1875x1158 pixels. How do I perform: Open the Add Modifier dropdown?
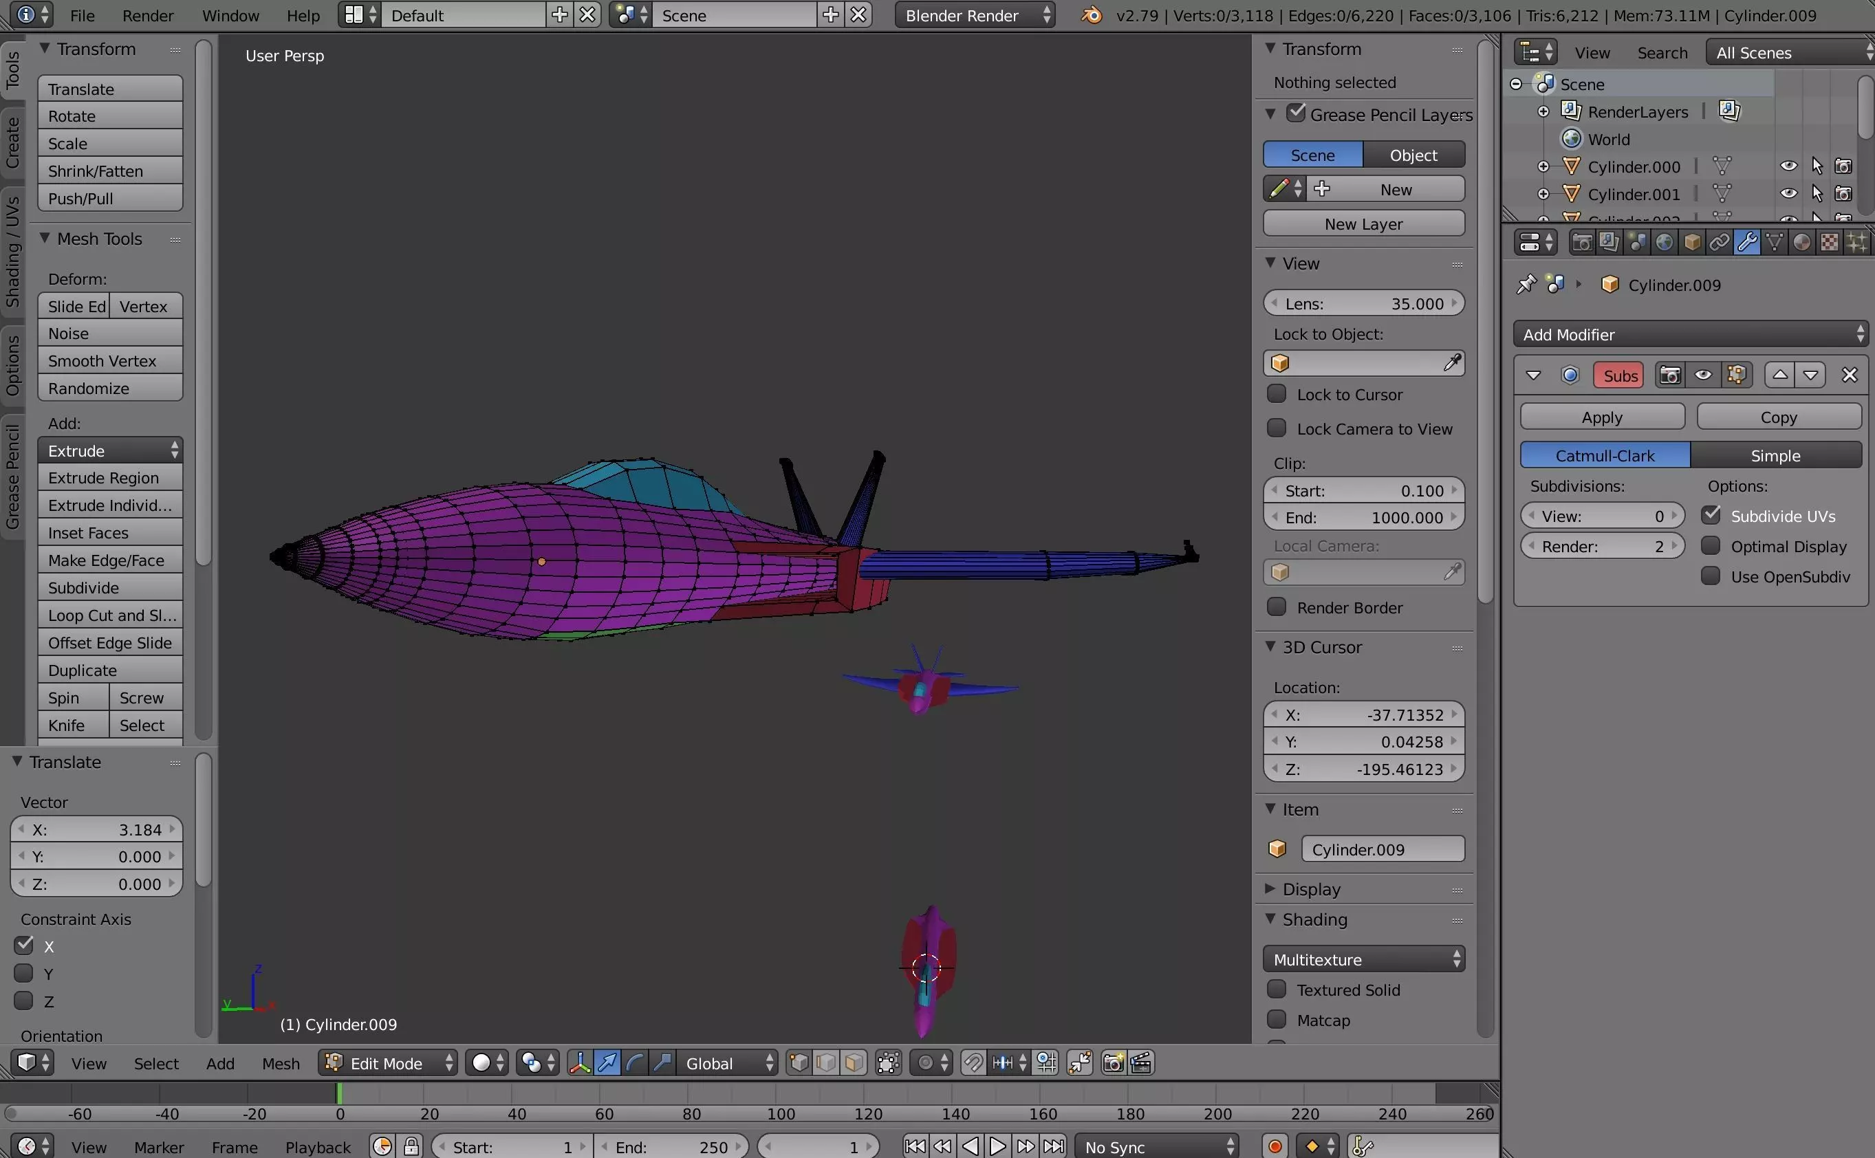pos(1691,335)
